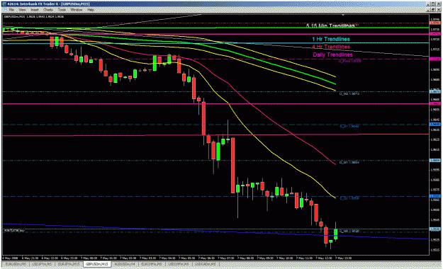The image size is (443, 269).
Task: Click the D_S1 level label
Action: point(349,127)
